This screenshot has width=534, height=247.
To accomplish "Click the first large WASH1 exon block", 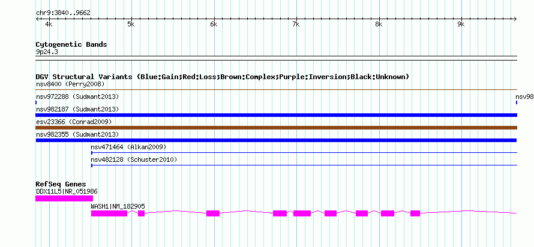I will coord(109,213).
